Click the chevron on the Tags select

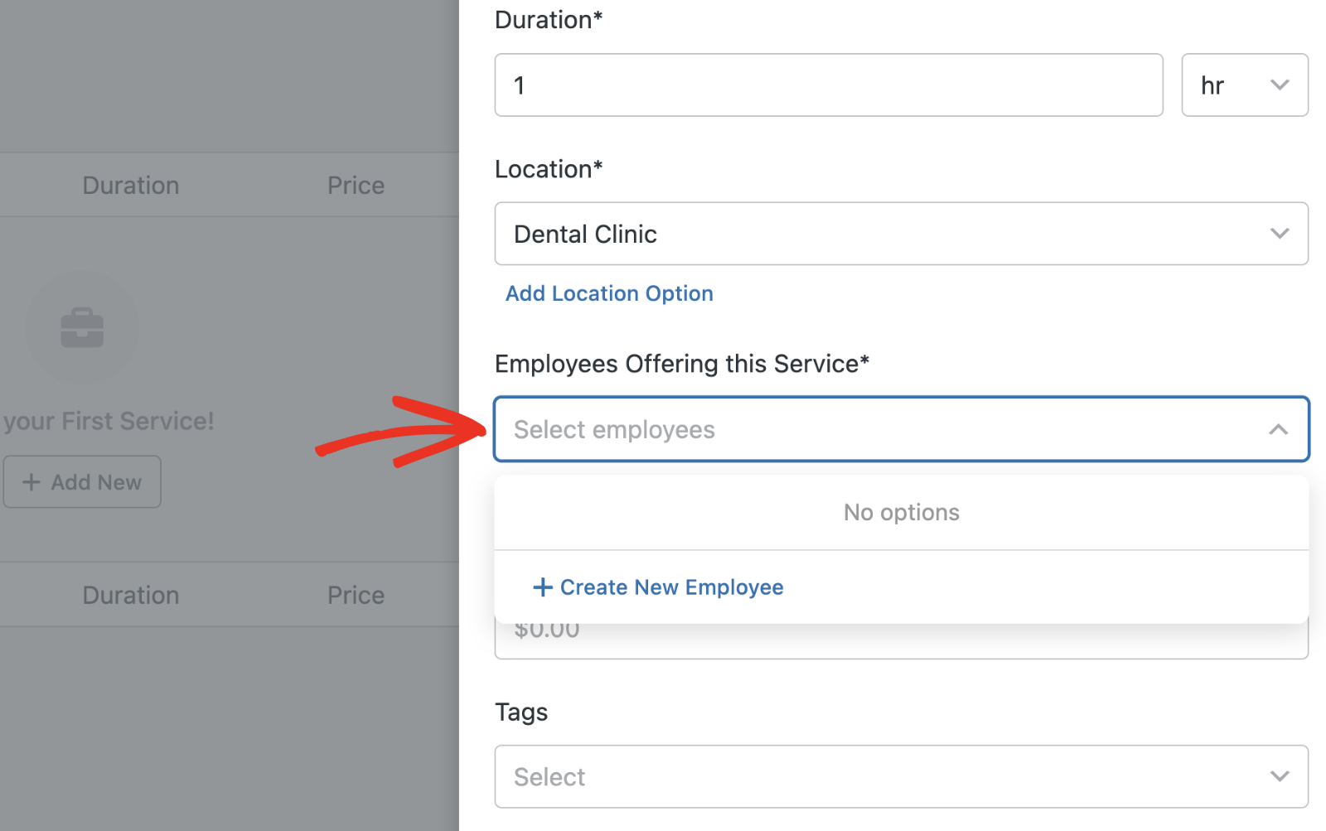[1279, 776]
